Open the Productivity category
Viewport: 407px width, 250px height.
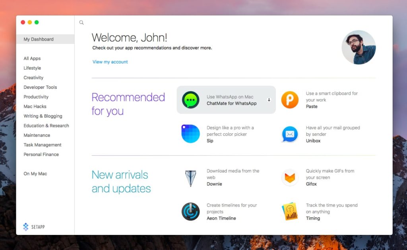(36, 97)
